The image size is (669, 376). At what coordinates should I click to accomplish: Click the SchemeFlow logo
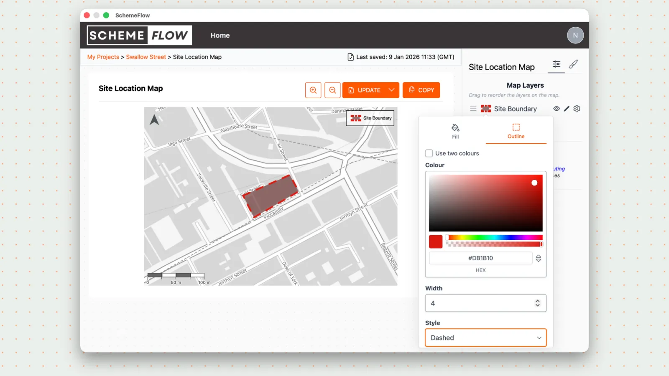139,35
